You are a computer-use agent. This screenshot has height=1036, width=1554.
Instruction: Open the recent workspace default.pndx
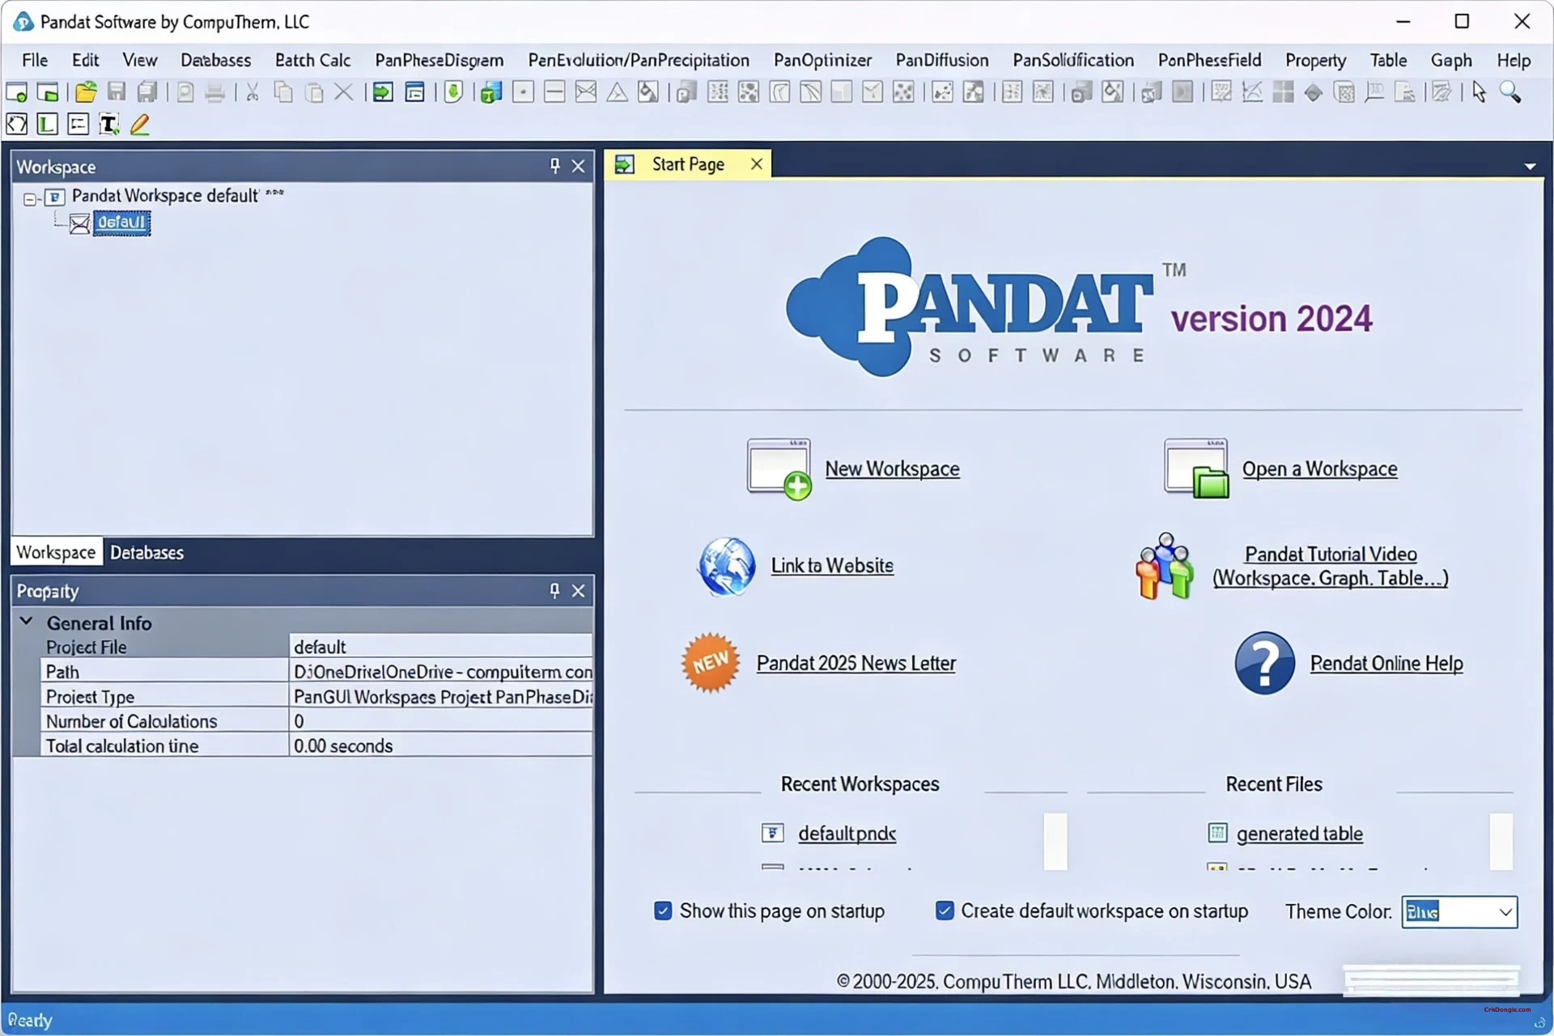(847, 833)
